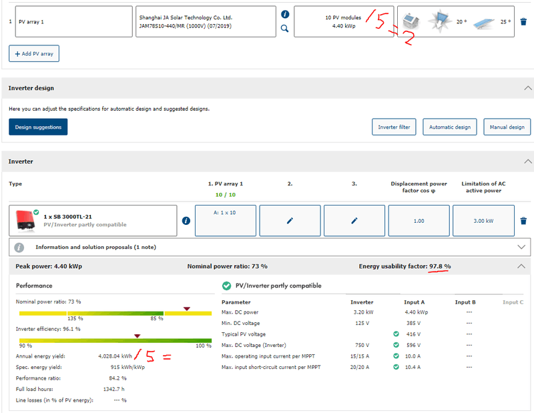Switch to Manual design
This screenshot has height=413, width=534.
pos(506,127)
